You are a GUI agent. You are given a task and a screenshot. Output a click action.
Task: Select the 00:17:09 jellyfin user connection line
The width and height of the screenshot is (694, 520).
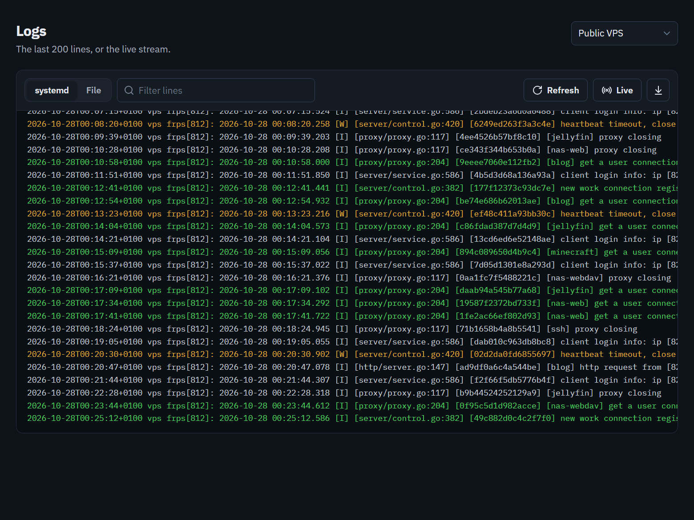pyautogui.click(x=351, y=290)
